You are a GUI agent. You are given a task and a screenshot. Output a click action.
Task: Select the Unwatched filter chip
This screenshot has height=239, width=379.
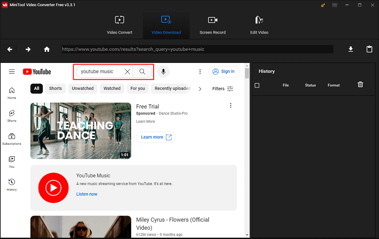click(83, 89)
